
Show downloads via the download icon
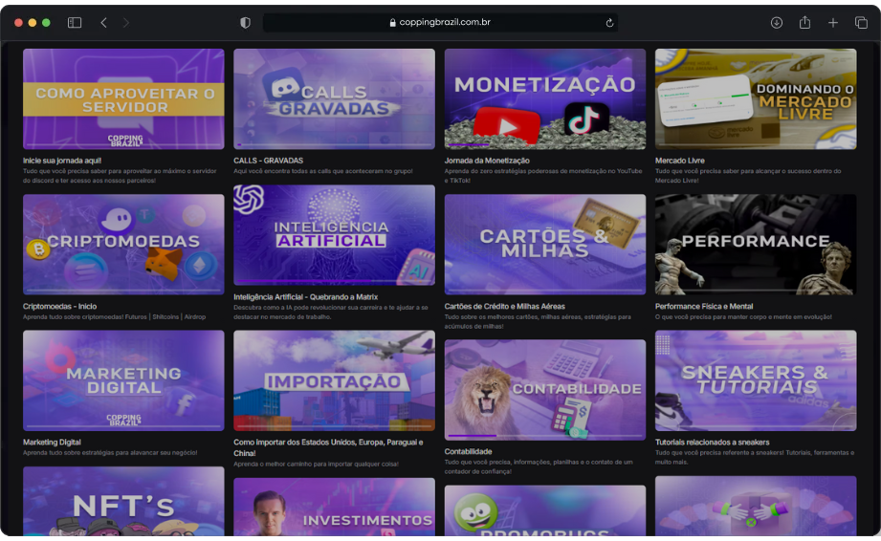(x=777, y=22)
